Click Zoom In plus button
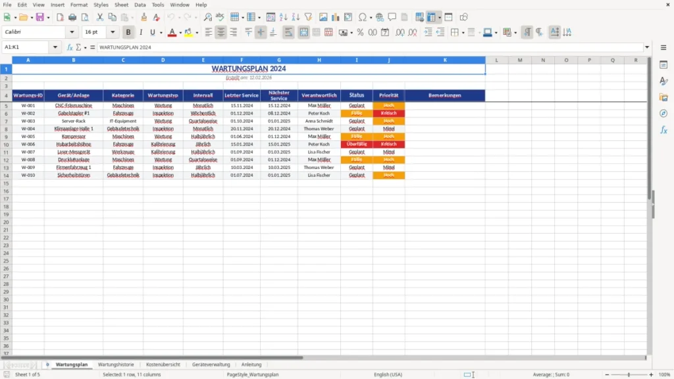Image resolution: width=674 pixels, height=379 pixels. tap(651, 374)
